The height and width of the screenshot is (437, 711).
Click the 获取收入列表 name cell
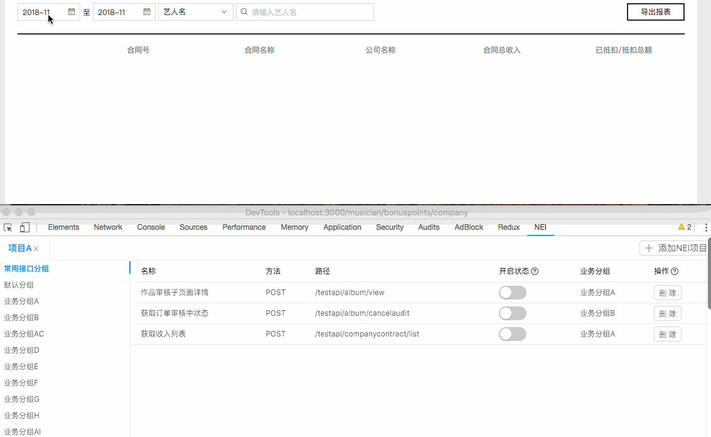tap(163, 334)
